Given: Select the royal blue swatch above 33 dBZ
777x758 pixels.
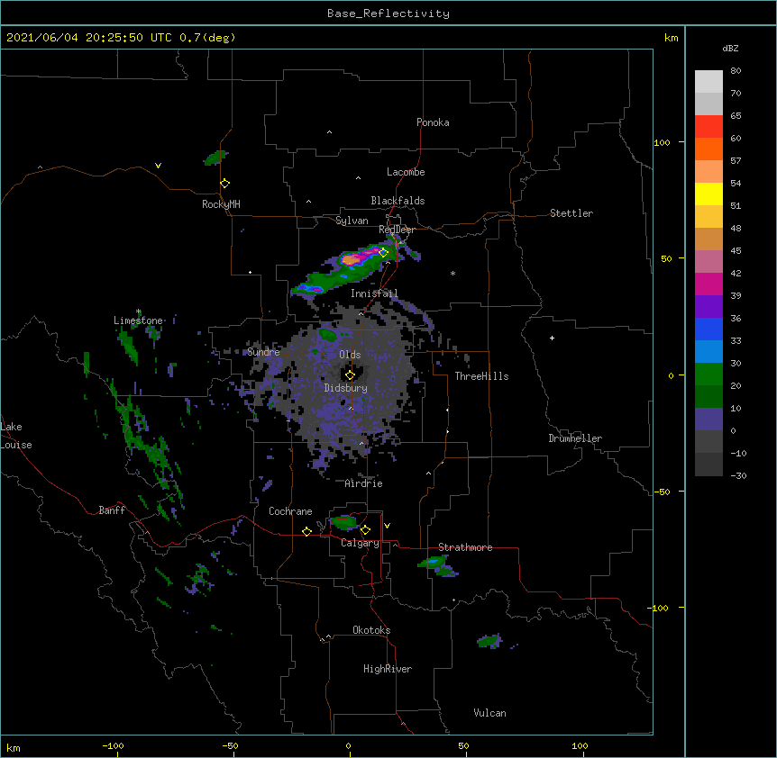Looking at the screenshot, I should pos(708,329).
